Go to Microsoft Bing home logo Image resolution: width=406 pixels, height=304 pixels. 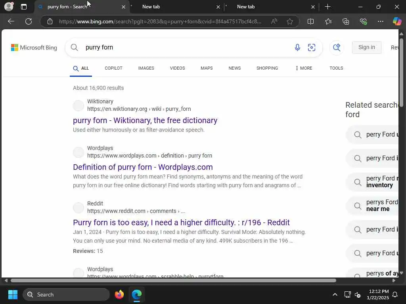click(34, 47)
